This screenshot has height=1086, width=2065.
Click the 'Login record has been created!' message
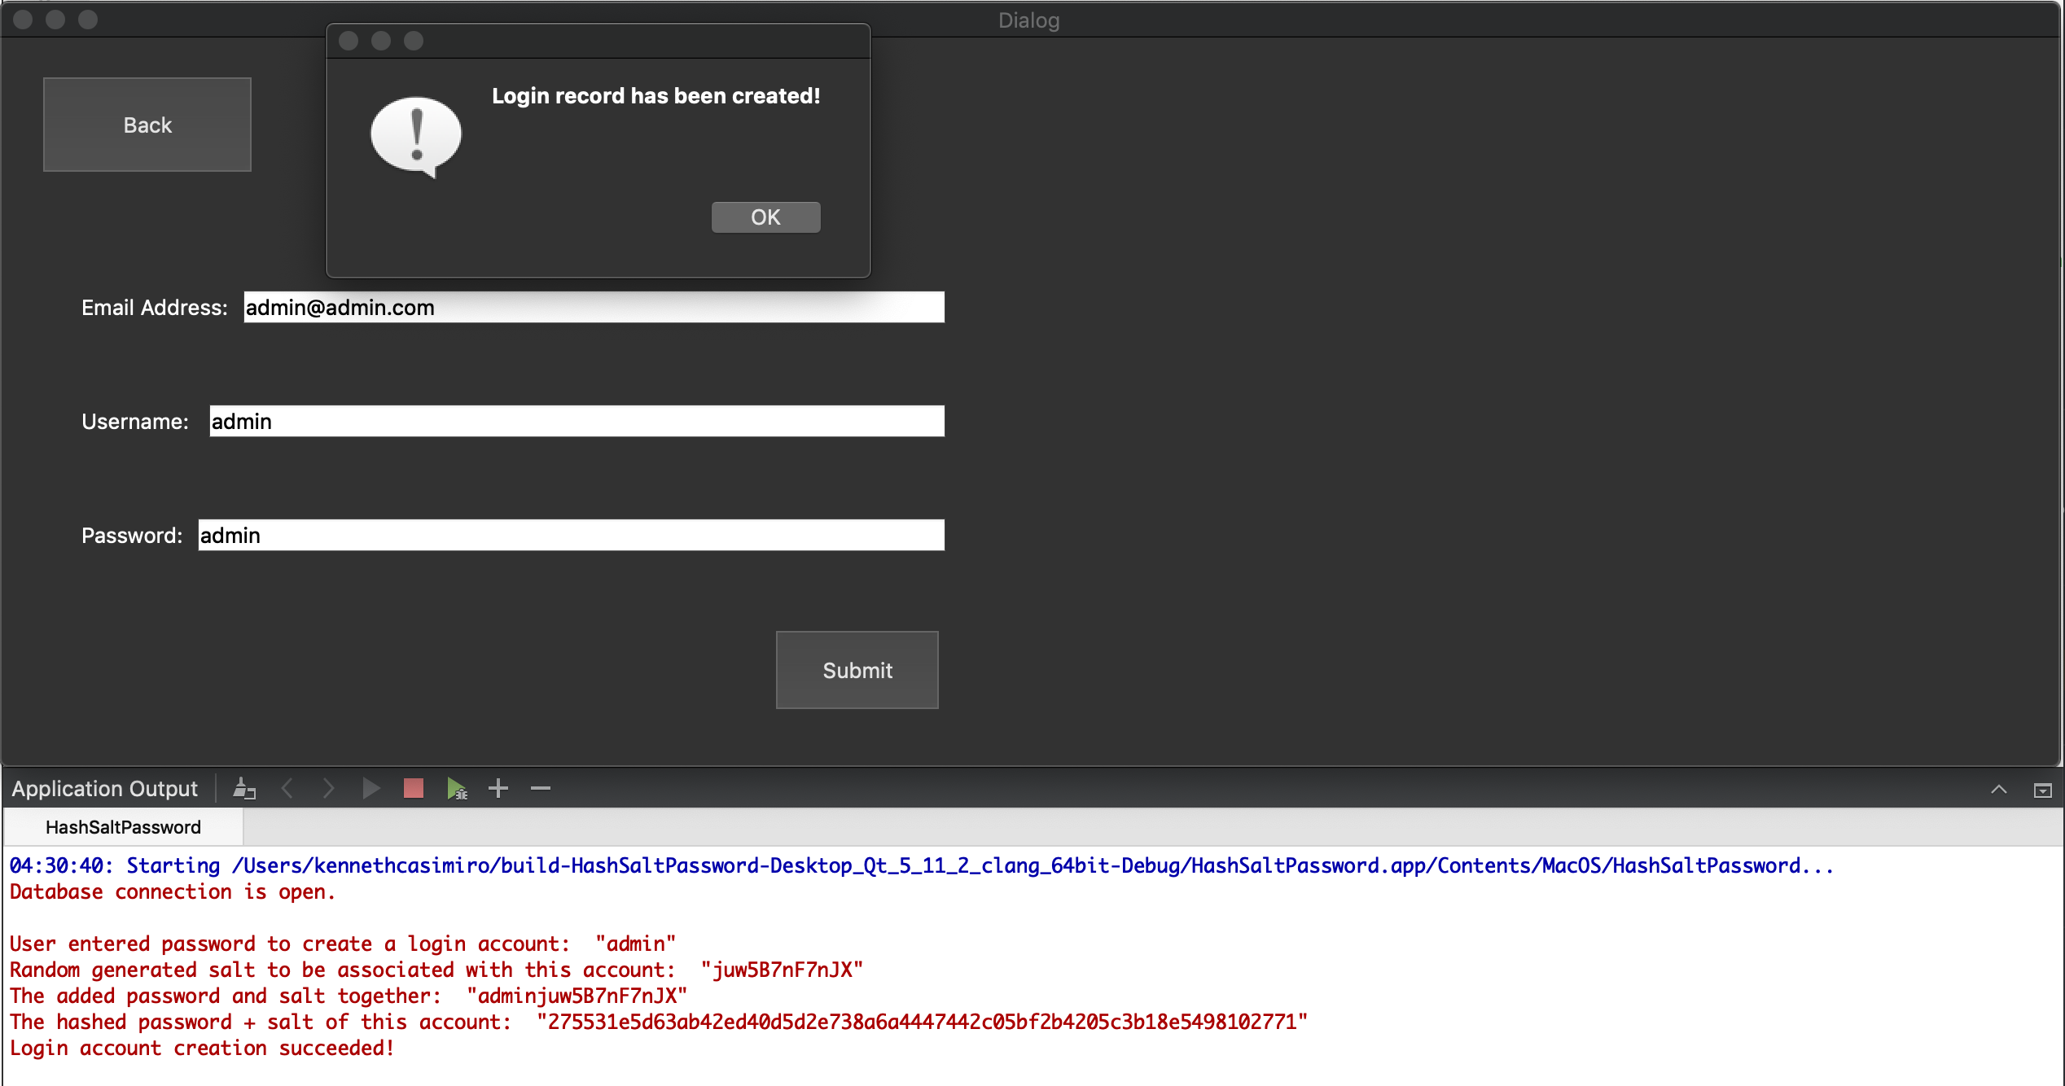pos(656,95)
